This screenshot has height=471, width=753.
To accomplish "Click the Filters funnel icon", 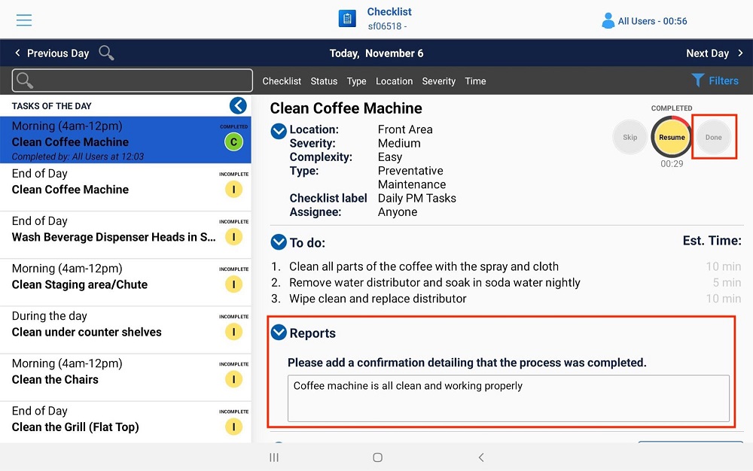I will (x=698, y=81).
